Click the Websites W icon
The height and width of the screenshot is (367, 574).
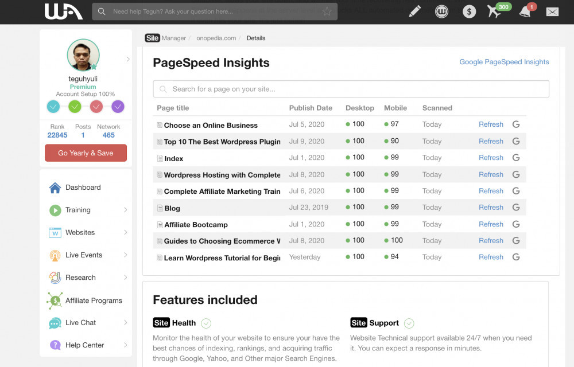(x=55, y=232)
